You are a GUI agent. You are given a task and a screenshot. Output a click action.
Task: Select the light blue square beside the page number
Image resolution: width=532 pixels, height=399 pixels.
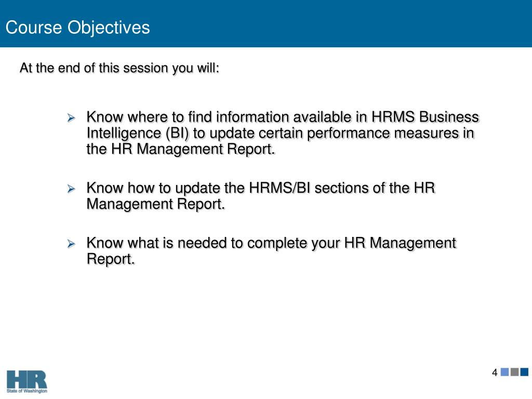[x=504, y=372]
